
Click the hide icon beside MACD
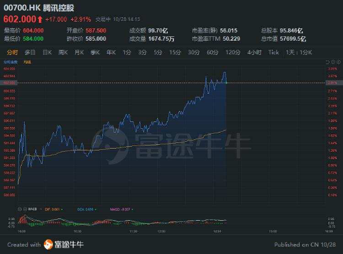click(x=25, y=210)
